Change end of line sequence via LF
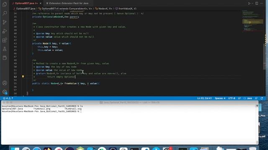Screen dimensions: 268x150 click(x=239, y=98)
